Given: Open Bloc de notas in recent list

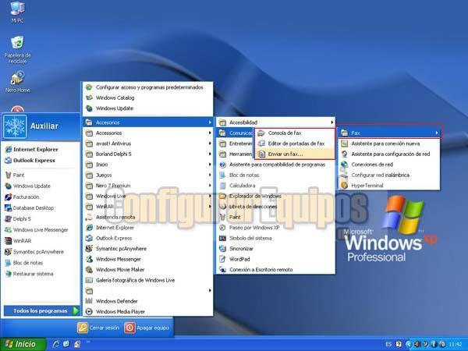Looking at the screenshot, I should coord(24,263).
